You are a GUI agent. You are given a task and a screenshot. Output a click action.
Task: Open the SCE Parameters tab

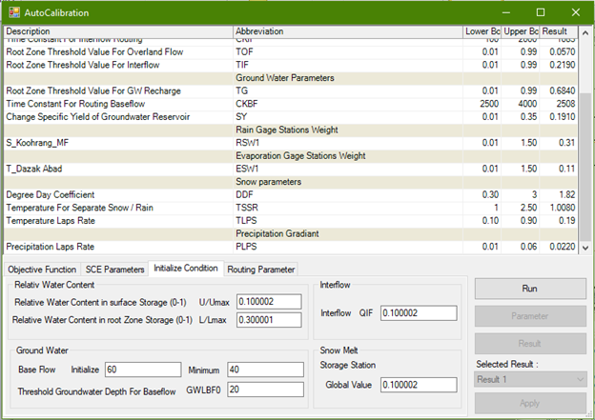(x=114, y=270)
